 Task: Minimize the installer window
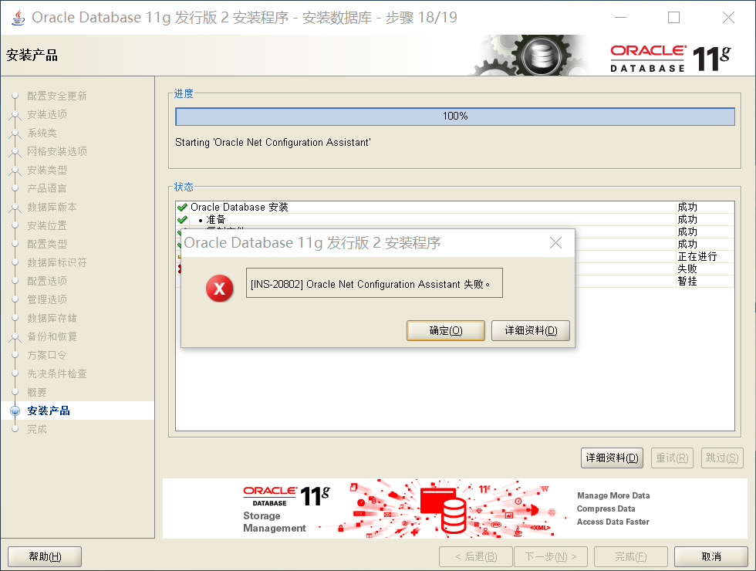coord(621,17)
